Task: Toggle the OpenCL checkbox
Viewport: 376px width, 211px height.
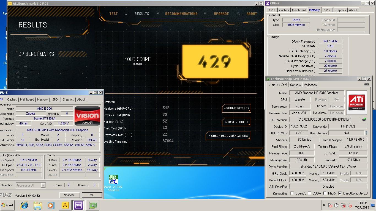Action: tap(292, 193)
